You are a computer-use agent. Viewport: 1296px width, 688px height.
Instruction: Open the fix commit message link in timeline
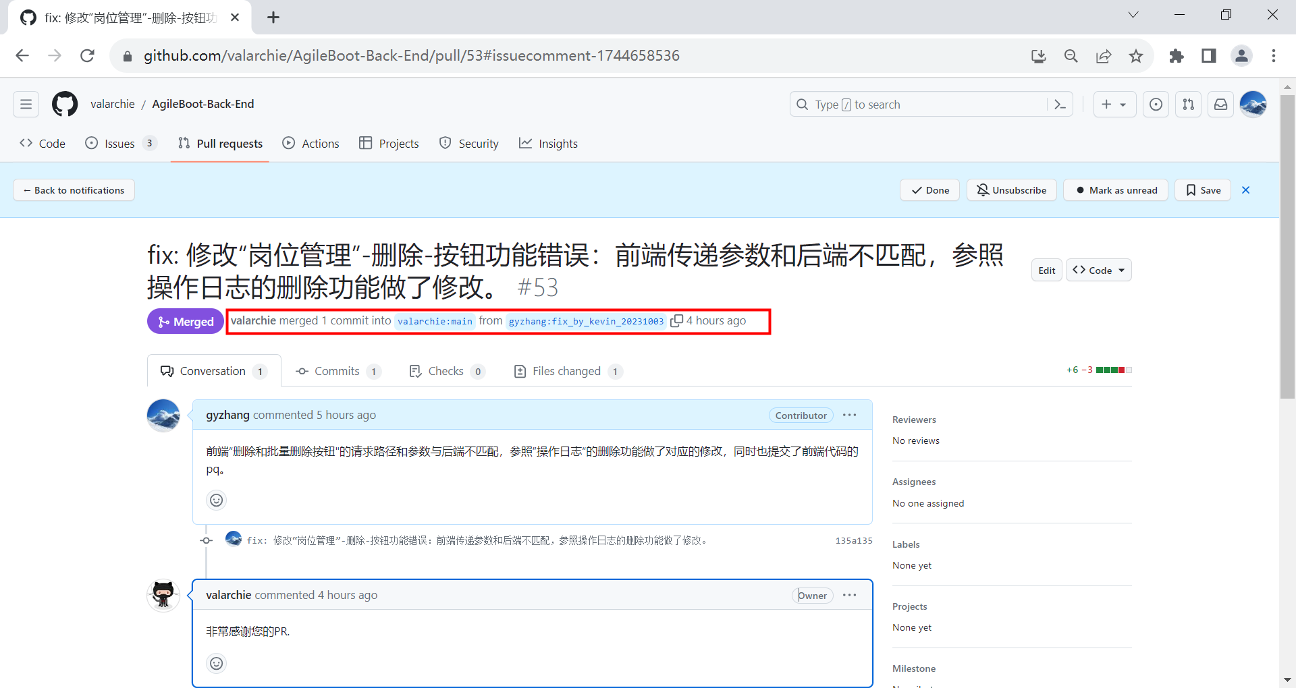point(478,540)
